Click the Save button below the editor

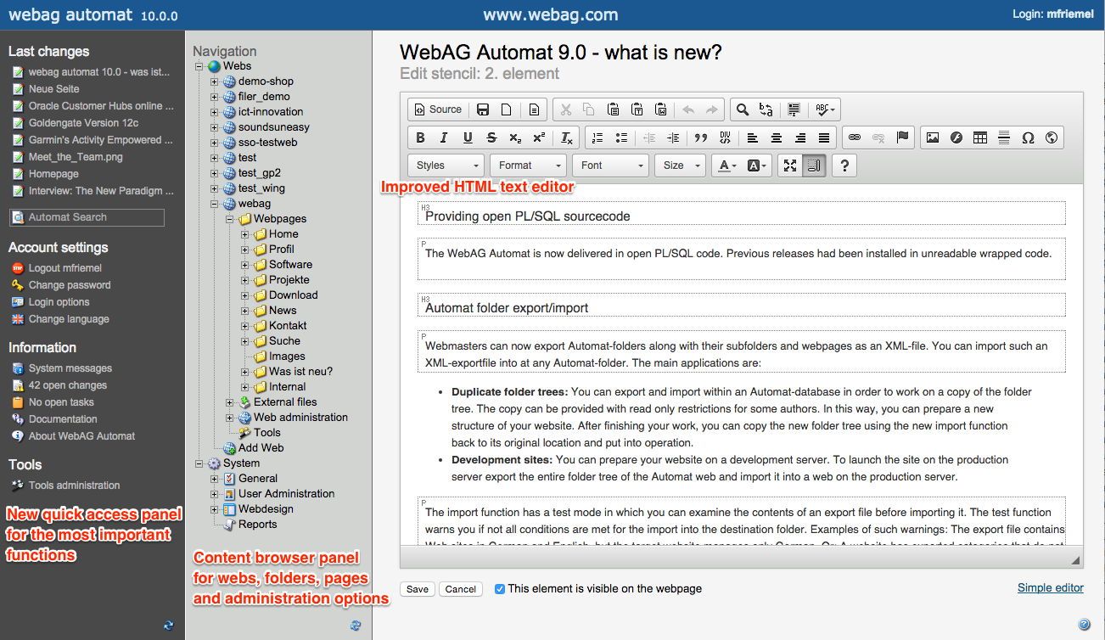click(x=418, y=589)
